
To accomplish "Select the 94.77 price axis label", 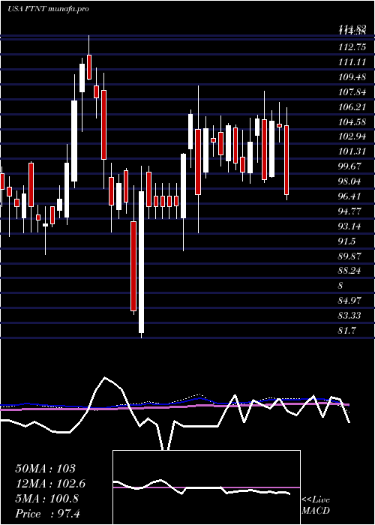I will (350, 211).
